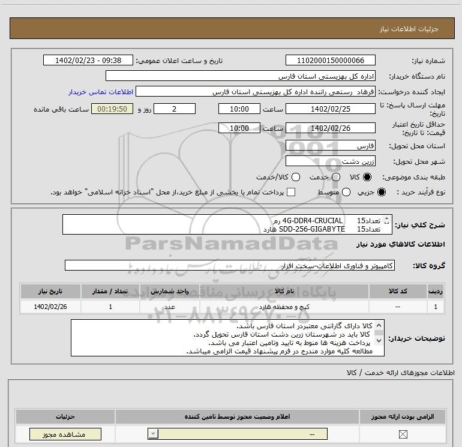This screenshot has width=462, height=447.
Task: Click the goods group field
Action: pyautogui.click(x=230, y=265)
